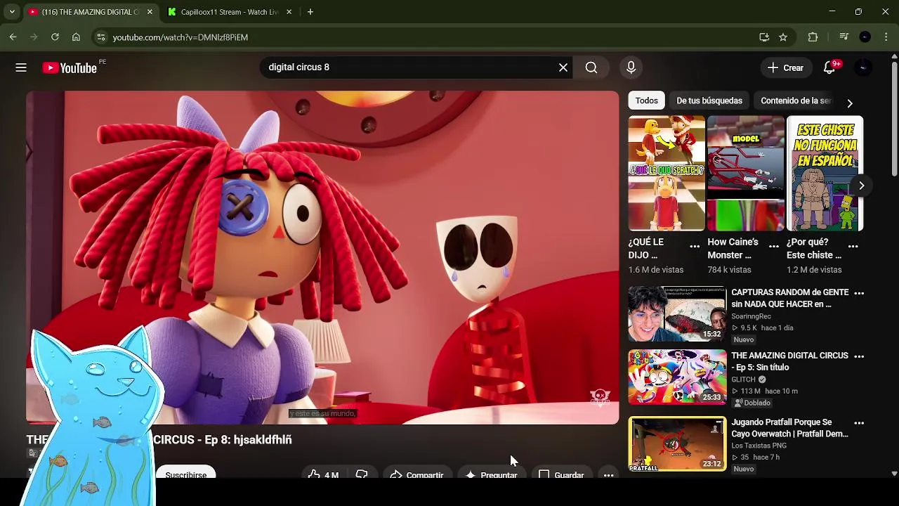Select the Contenido de la serie chip
Viewport: 899px width, 506px height.
click(796, 100)
